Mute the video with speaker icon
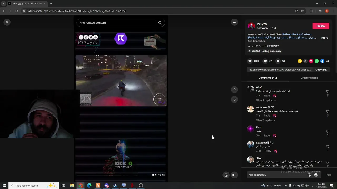 tap(234, 175)
